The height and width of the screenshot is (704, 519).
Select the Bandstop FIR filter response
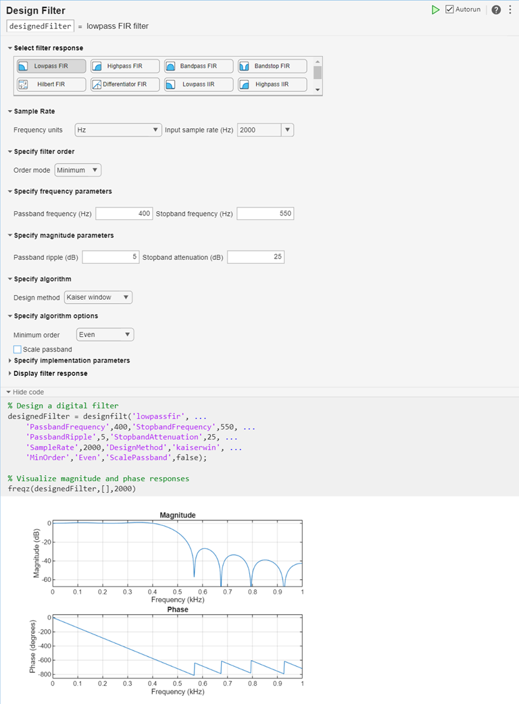click(x=272, y=66)
